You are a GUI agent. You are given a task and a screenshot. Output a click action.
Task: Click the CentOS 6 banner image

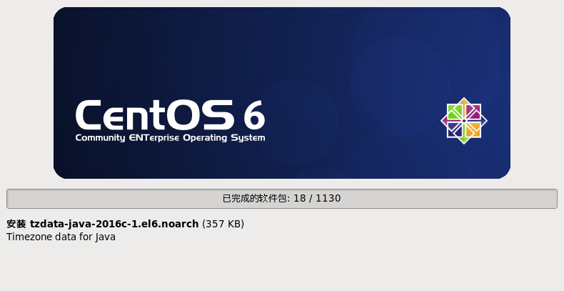282,93
